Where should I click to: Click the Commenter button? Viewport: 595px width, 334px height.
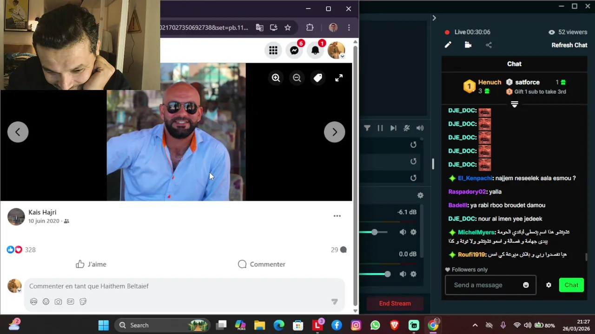(x=262, y=264)
